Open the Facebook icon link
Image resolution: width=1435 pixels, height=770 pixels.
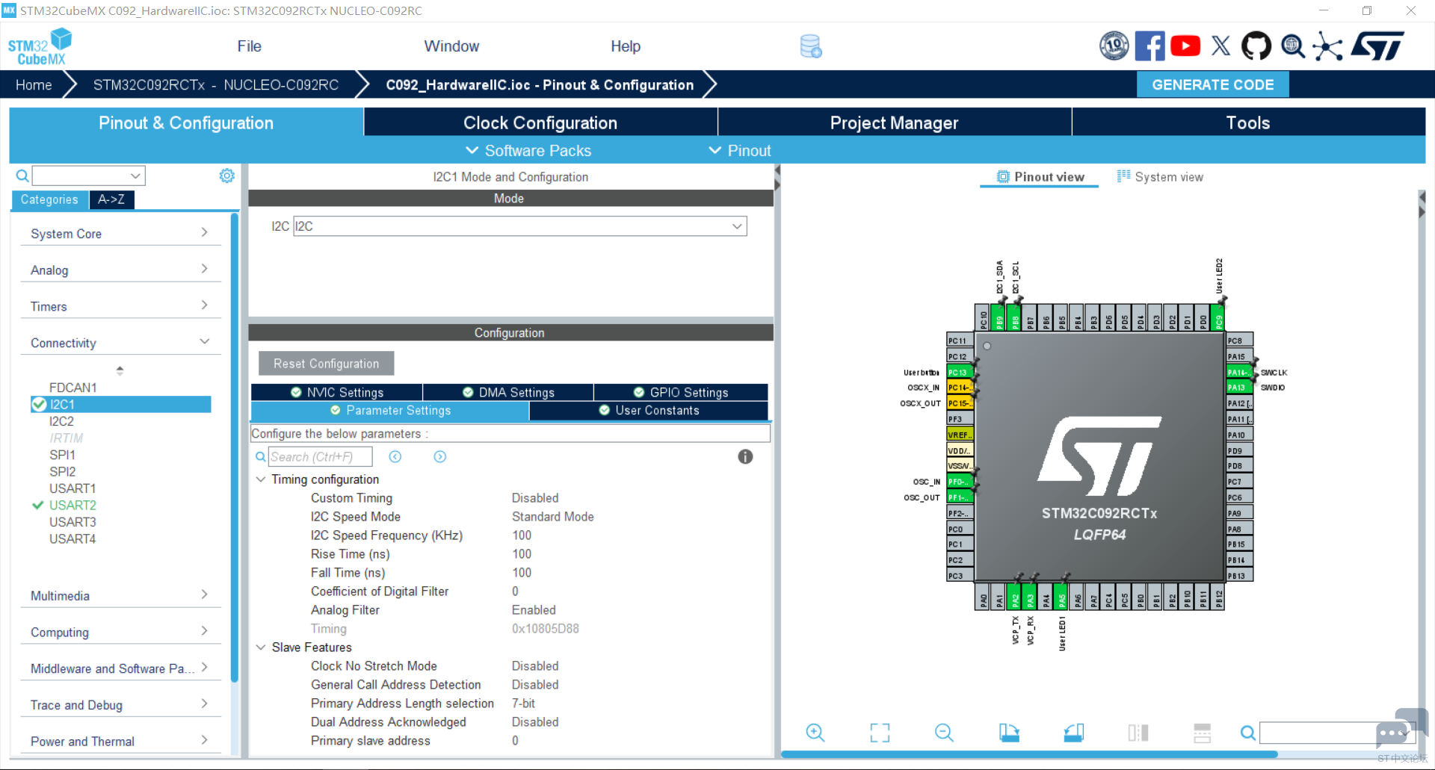coord(1149,46)
